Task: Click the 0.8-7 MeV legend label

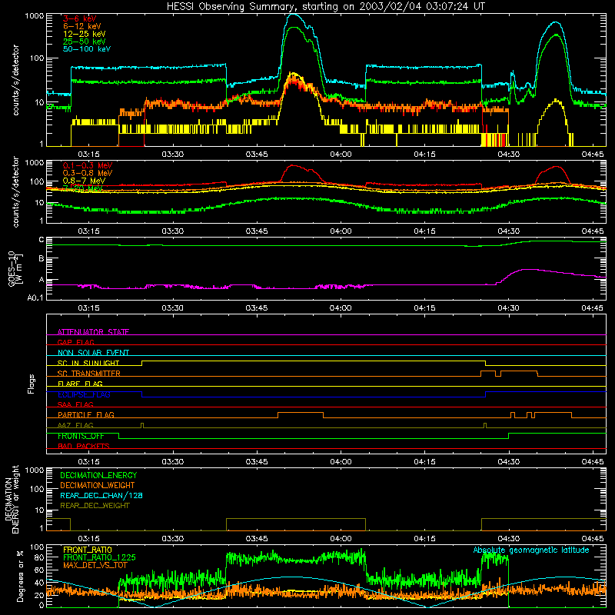Action: click(x=84, y=181)
